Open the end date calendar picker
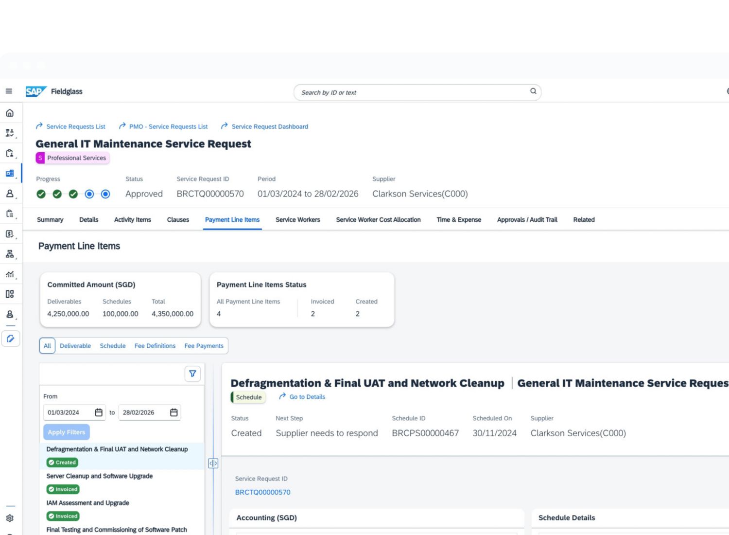Image resolution: width=729 pixels, height=535 pixels. (x=174, y=412)
